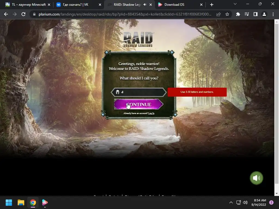This screenshot has height=209, width=279.
Task: Click the Chrome taskbar icon
Action: 33,202
